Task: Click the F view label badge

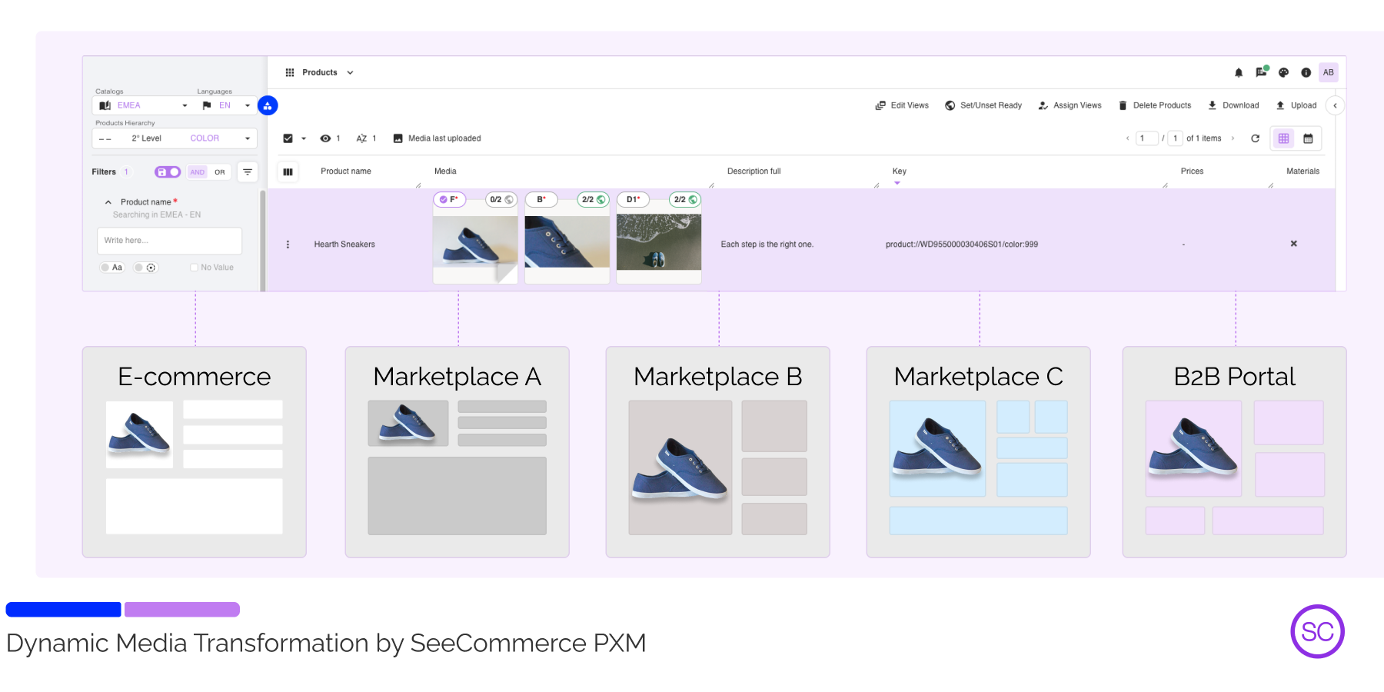Action: [x=450, y=200]
